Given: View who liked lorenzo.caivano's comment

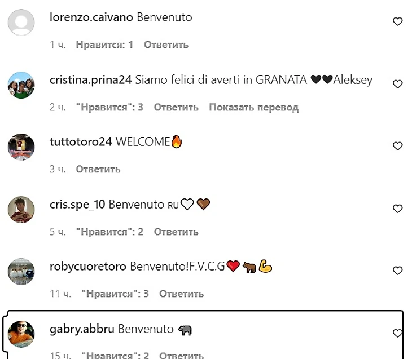Looking at the screenshot, I should coord(104,45).
